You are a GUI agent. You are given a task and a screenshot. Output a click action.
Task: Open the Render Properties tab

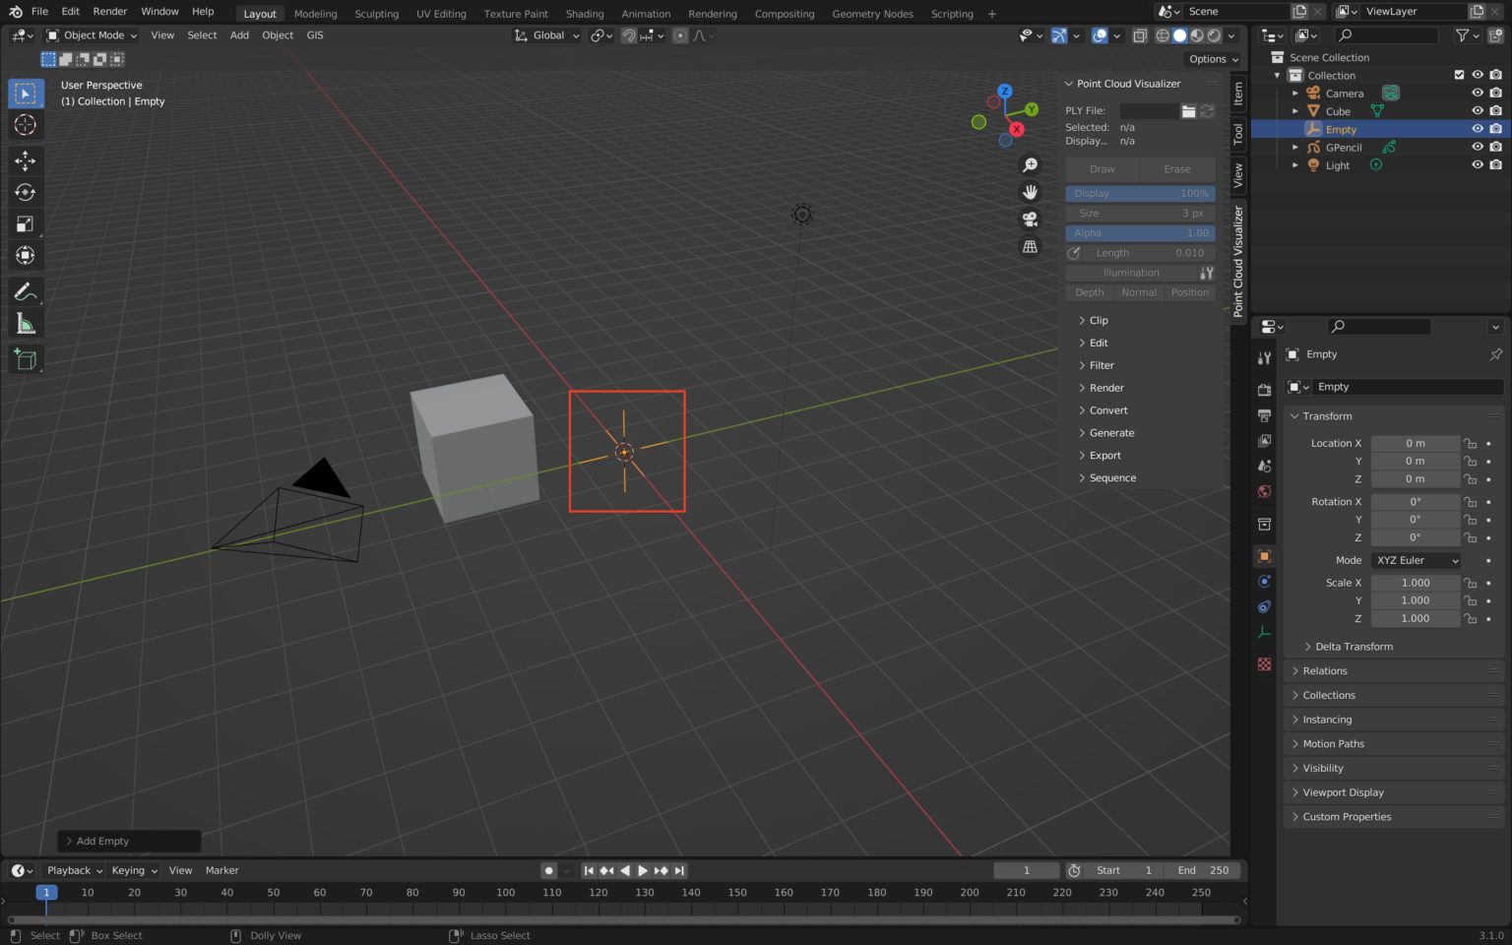coord(1264,389)
